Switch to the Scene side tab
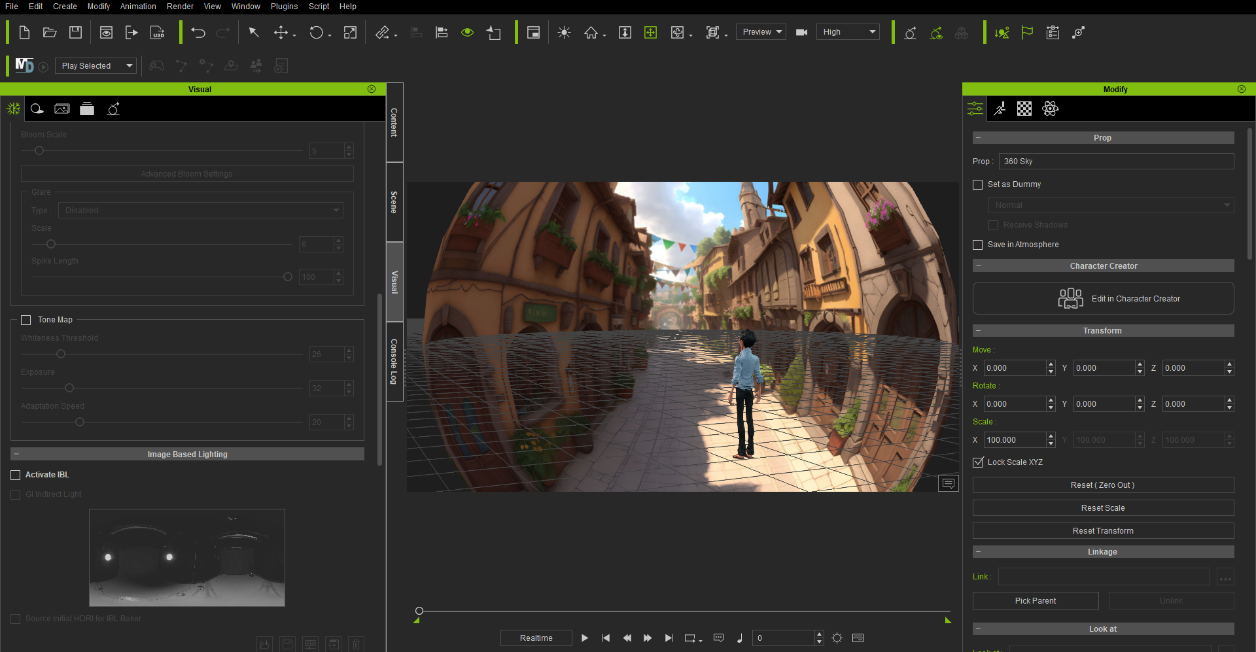The height and width of the screenshot is (652, 1256). point(394,202)
